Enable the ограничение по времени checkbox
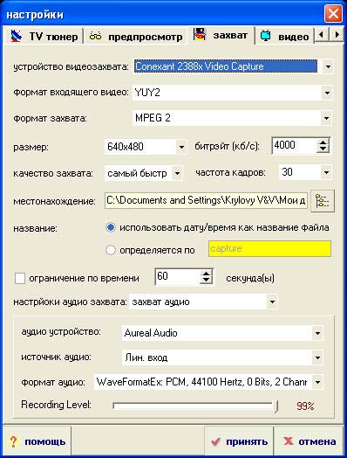The image size is (347, 458). click(x=20, y=278)
